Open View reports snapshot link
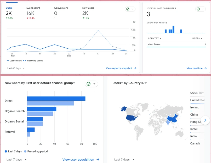Screen dimensions: 211x163 (x=119, y=68)
